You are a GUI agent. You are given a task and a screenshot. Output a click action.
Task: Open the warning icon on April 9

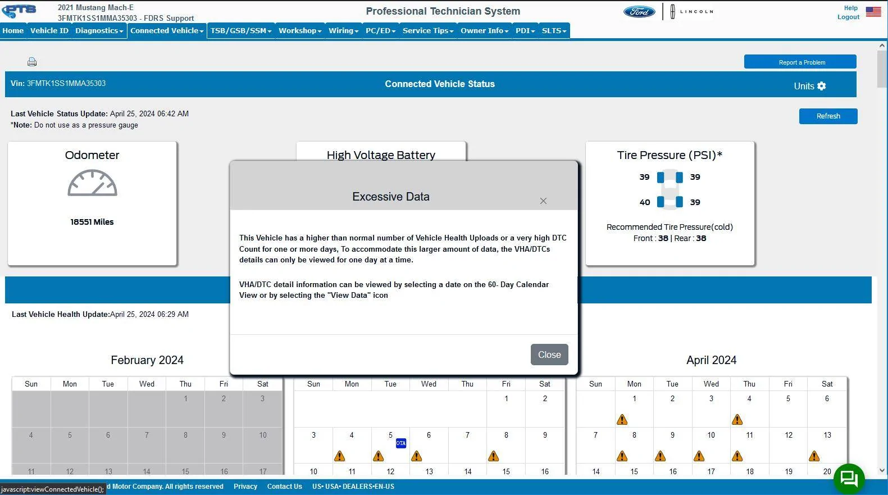660,456
